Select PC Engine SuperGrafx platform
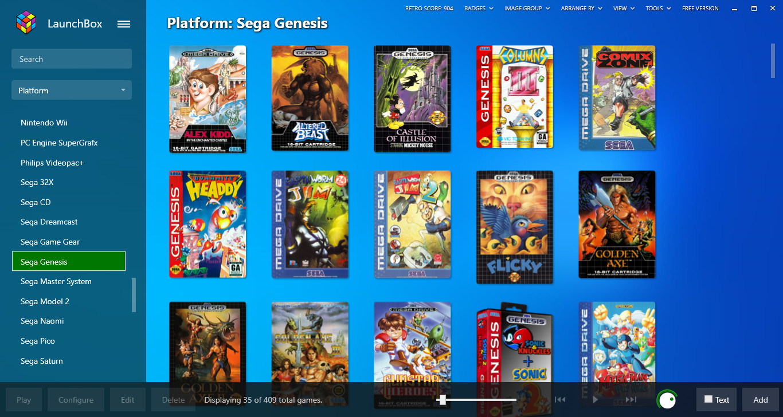 (x=59, y=143)
